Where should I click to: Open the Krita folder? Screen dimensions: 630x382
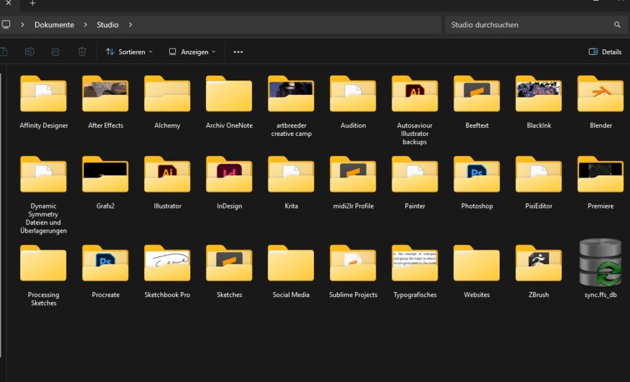291,174
